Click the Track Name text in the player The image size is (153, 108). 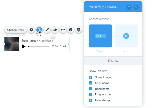click(x=29, y=41)
